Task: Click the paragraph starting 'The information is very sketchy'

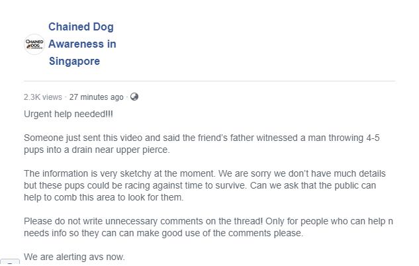Action: [205, 185]
